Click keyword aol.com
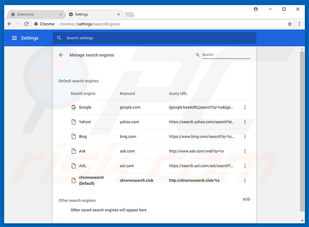 click(x=127, y=166)
